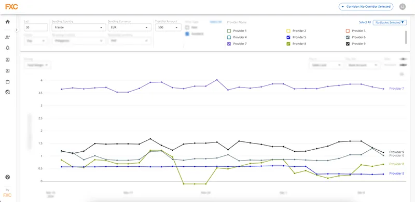Image resolution: width=415 pixels, height=202 pixels.
Task: Click the 'Sending Currency' field label
Action: pyautogui.click(x=119, y=21)
